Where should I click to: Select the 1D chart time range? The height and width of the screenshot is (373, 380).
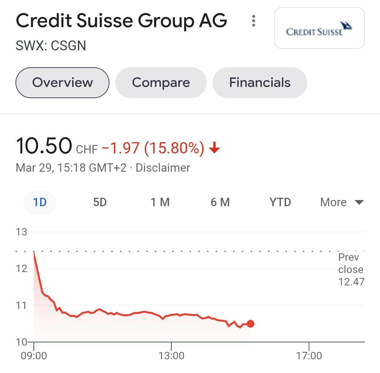coord(40,202)
